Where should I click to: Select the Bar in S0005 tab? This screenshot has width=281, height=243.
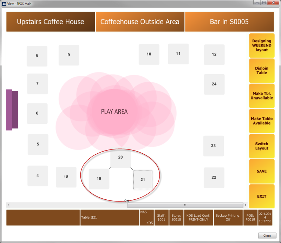coord(229,22)
